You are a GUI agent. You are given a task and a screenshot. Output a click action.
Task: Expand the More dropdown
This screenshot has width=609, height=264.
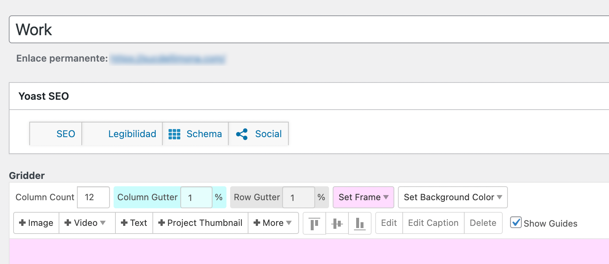(x=273, y=223)
